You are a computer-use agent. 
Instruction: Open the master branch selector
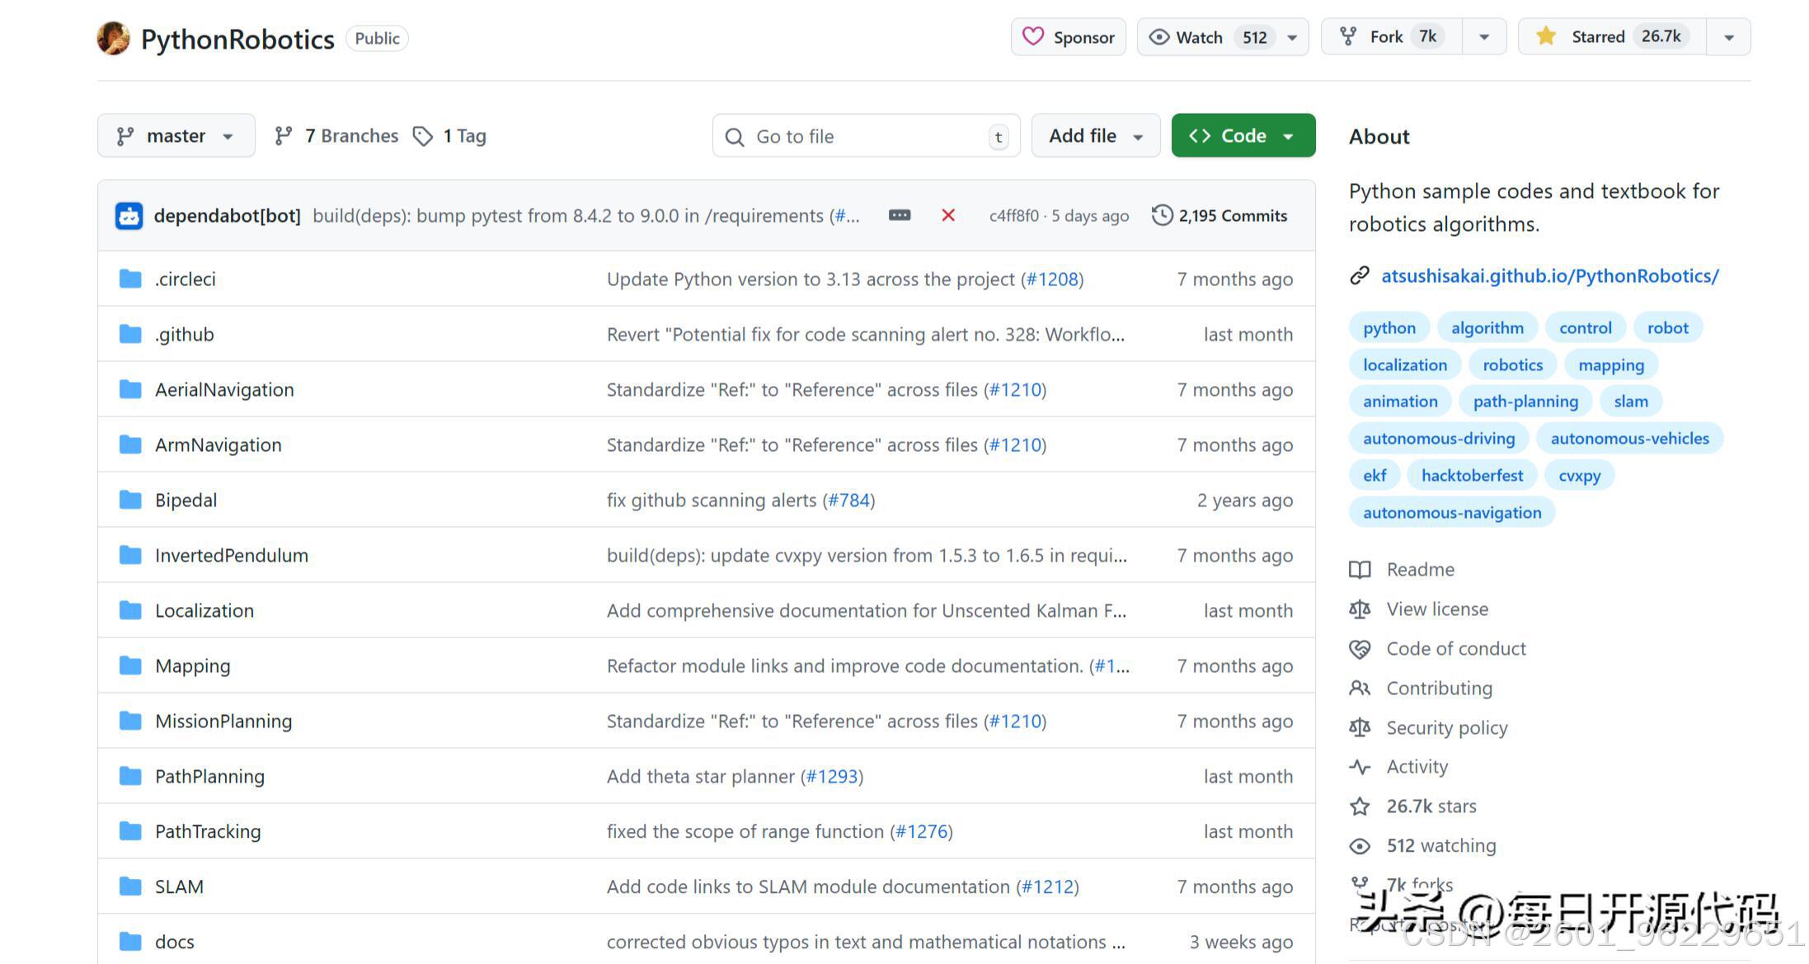click(x=176, y=135)
